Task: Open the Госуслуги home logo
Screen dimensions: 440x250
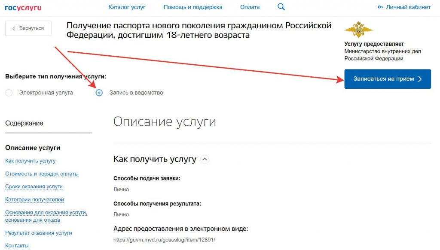Action: pos(23,8)
